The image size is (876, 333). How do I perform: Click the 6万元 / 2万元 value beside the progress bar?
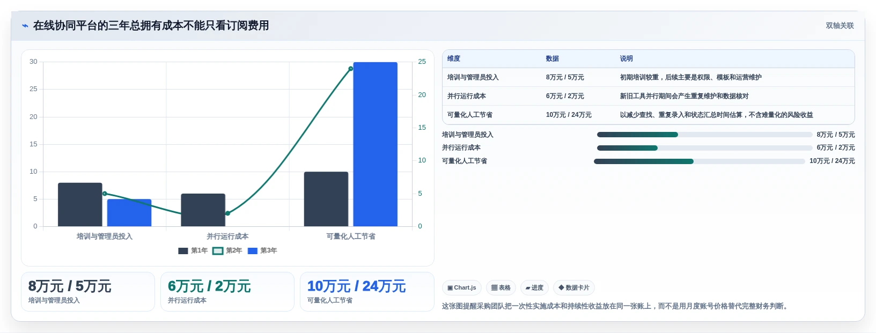tap(836, 147)
